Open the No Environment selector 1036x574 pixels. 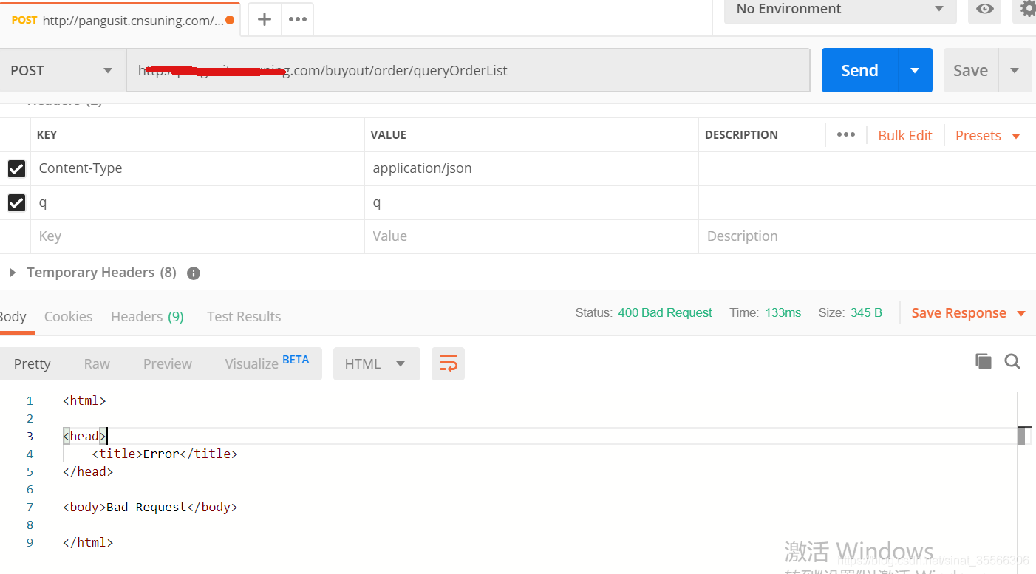pos(839,9)
